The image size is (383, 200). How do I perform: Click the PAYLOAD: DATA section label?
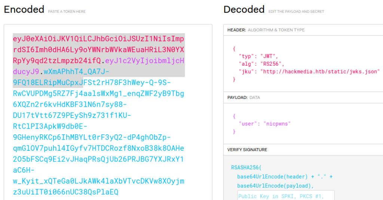[243, 97]
